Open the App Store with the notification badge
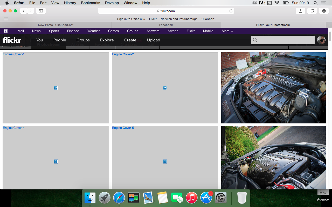The height and width of the screenshot is (207, 332). pos(206,197)
